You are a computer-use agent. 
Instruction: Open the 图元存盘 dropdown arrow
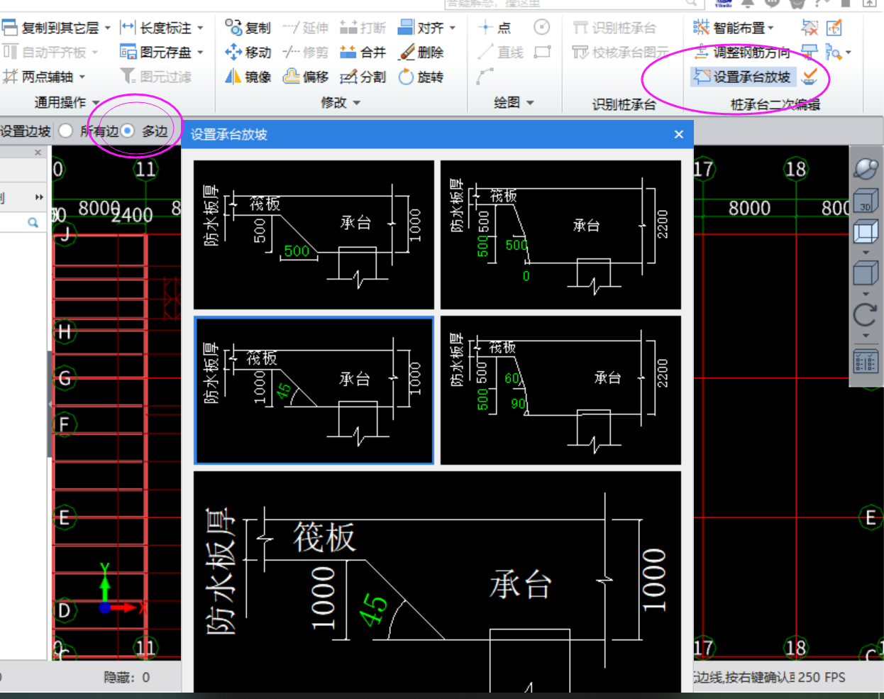coord(200,53)
